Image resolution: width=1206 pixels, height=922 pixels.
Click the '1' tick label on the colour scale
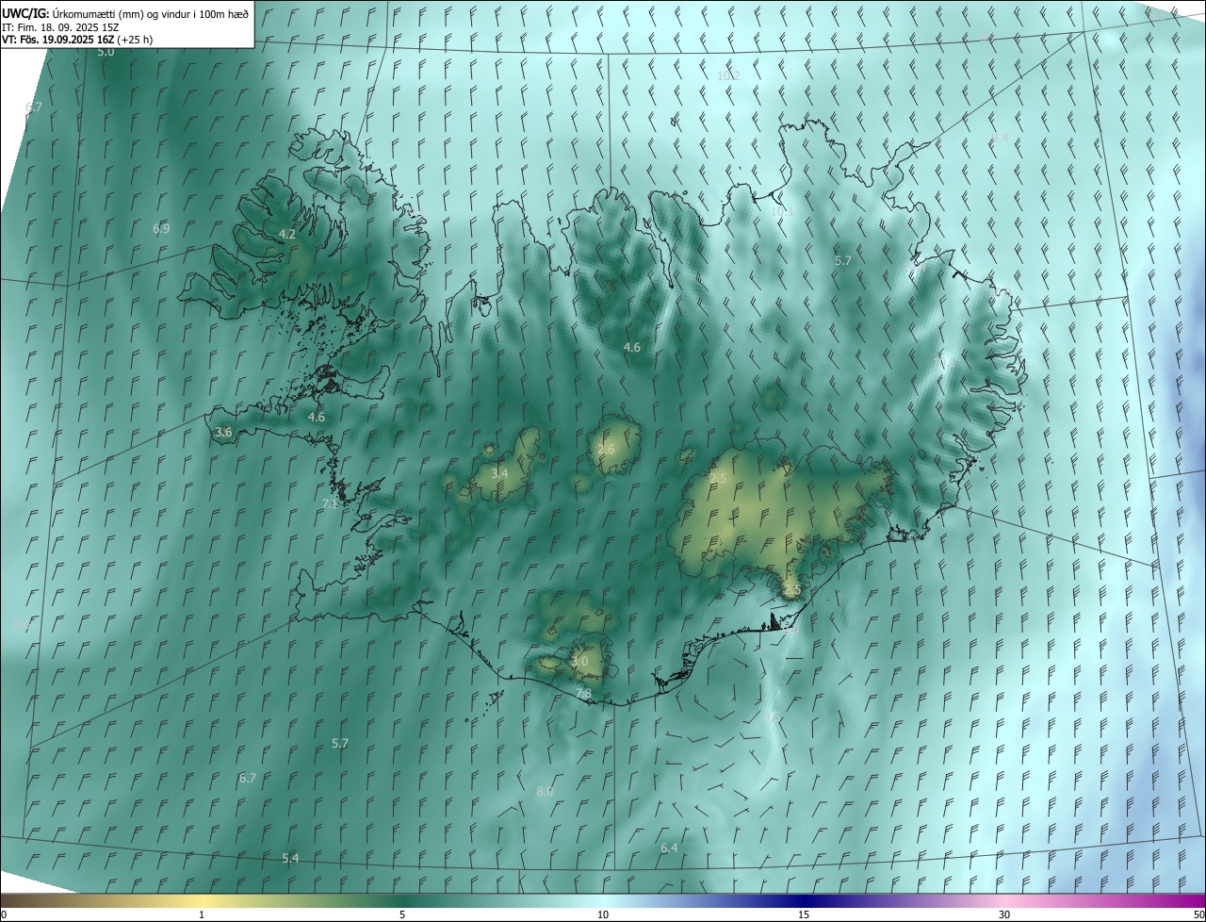(x=202, y=915)
